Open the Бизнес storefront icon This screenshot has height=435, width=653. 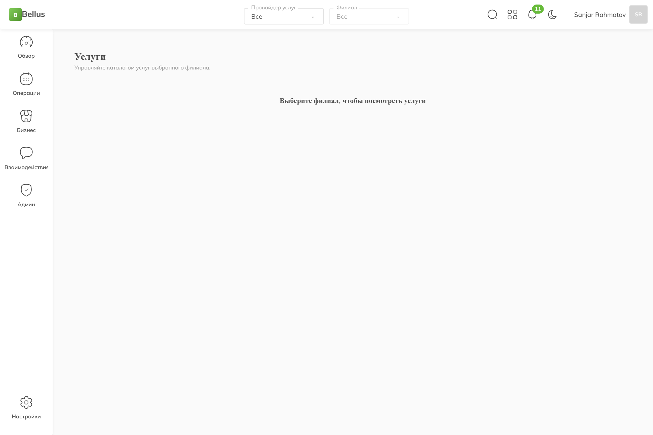pyautogui.click(x=26, y=116)
